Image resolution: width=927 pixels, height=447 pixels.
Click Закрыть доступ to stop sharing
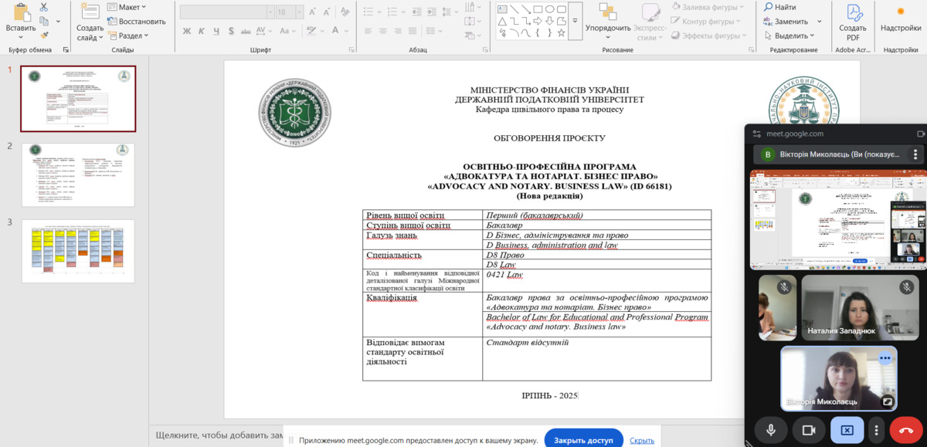[583, 440]
